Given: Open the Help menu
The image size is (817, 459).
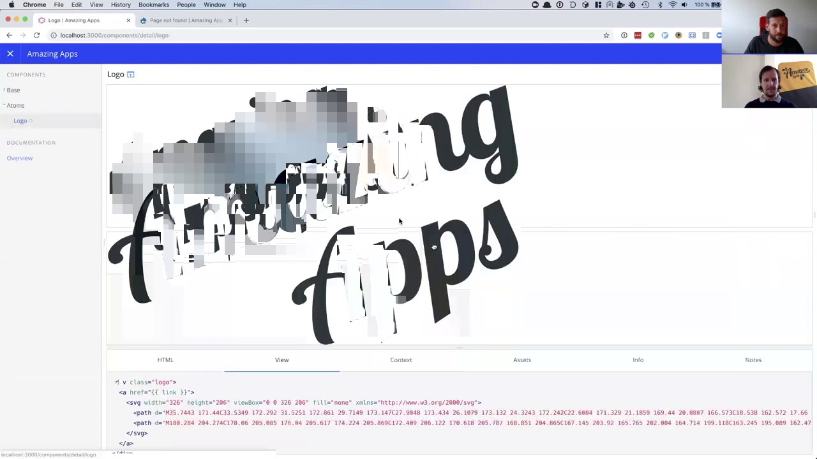Looking at the screenshot, I should tap(240, 4).
